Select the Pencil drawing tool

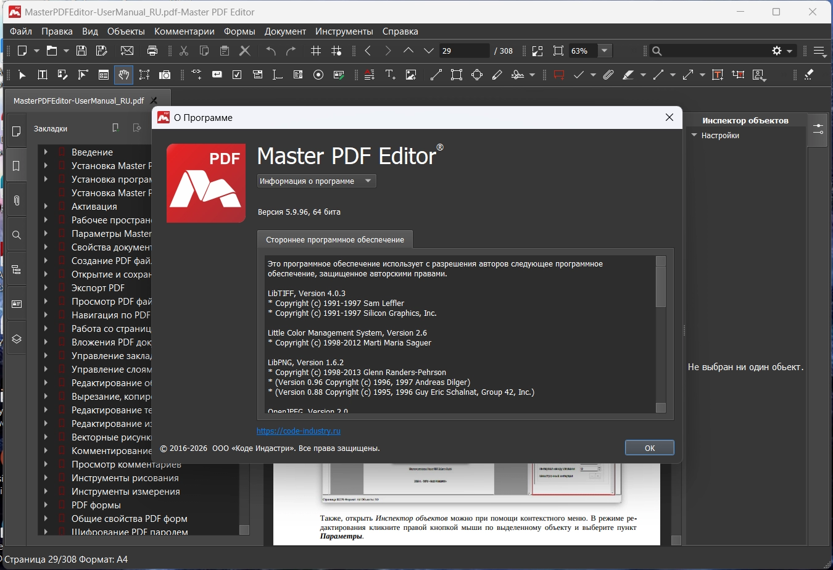[497, 75]
